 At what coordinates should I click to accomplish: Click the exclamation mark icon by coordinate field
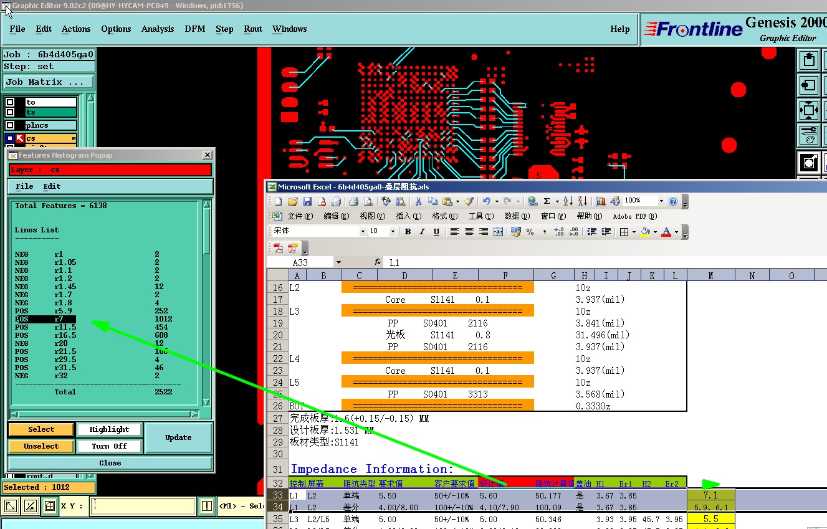(206, 506)
